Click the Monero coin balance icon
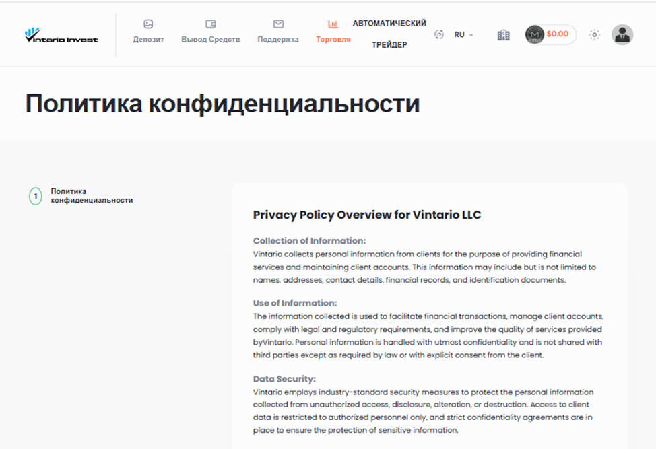The height and width of the screenshot is (449, 656). (x=535, y=34)
